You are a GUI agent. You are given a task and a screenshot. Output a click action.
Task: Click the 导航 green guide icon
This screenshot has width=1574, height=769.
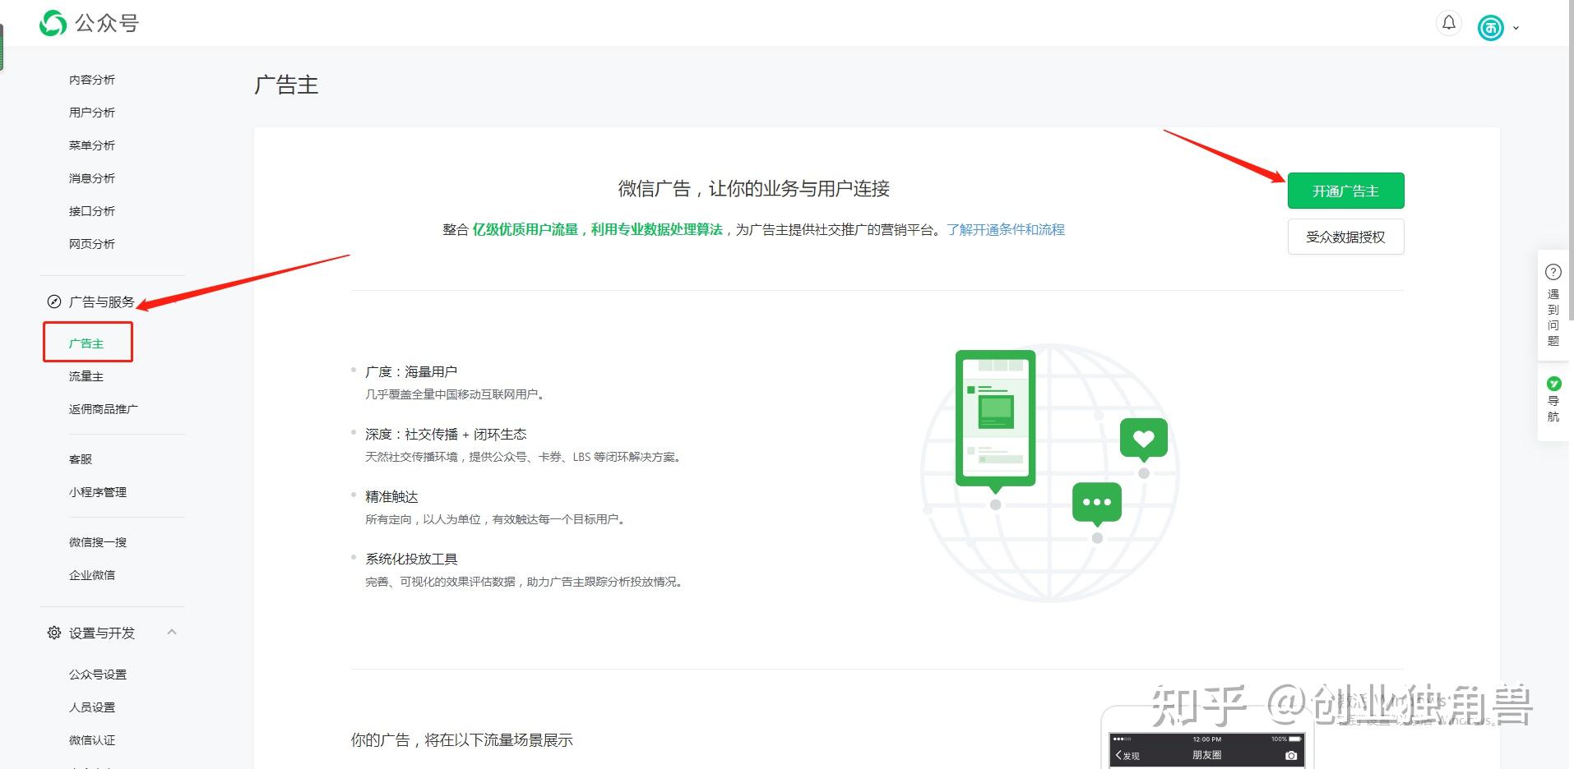[1553, 383]
